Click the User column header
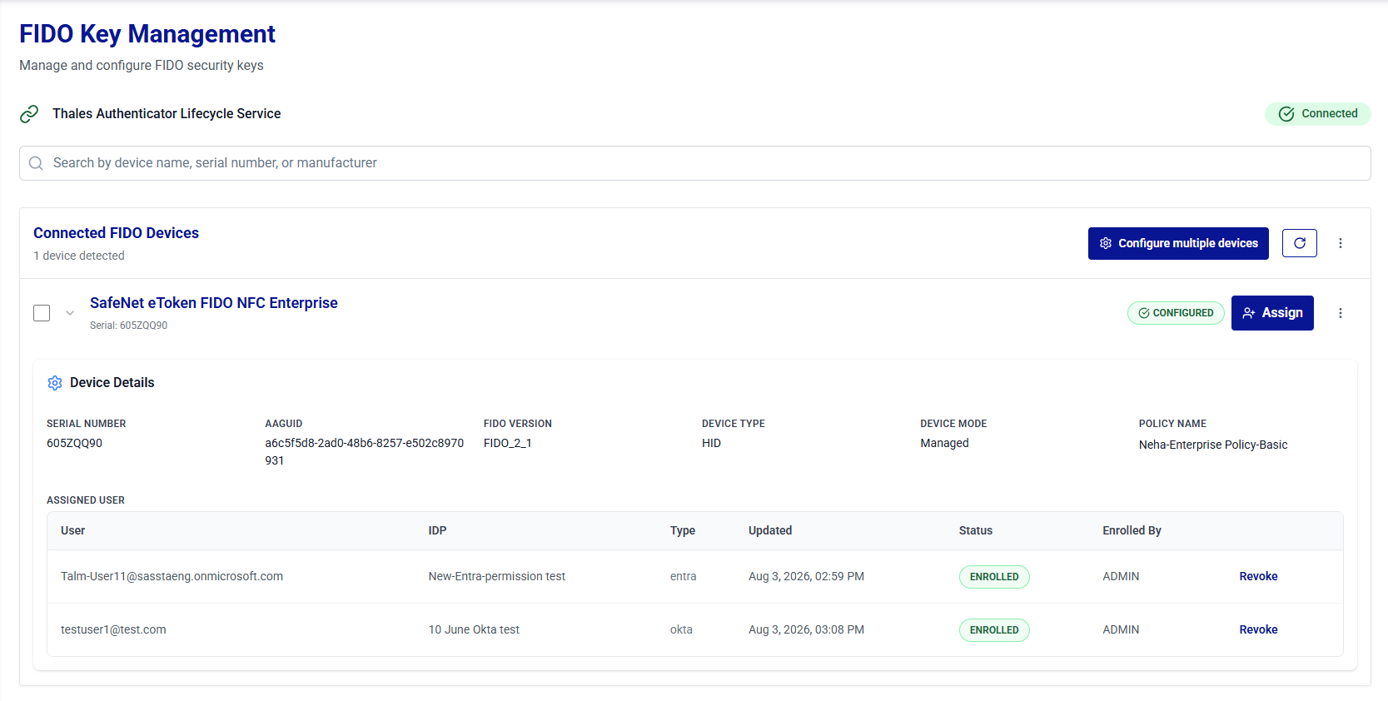Screen dimensions: 1388x701 73,530
